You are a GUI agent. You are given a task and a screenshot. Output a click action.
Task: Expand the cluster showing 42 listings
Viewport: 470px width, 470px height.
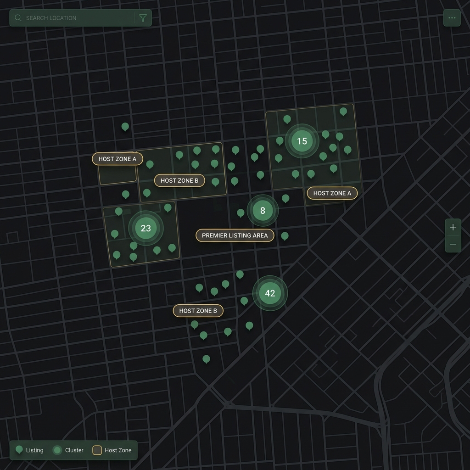(270, 293)
